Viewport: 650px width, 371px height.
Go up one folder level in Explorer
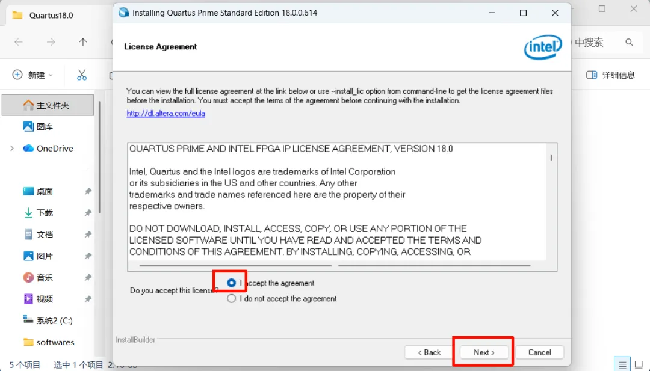(83, 42)
